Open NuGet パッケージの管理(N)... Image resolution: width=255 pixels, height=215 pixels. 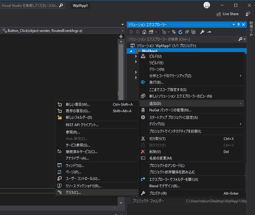point(191,110)
